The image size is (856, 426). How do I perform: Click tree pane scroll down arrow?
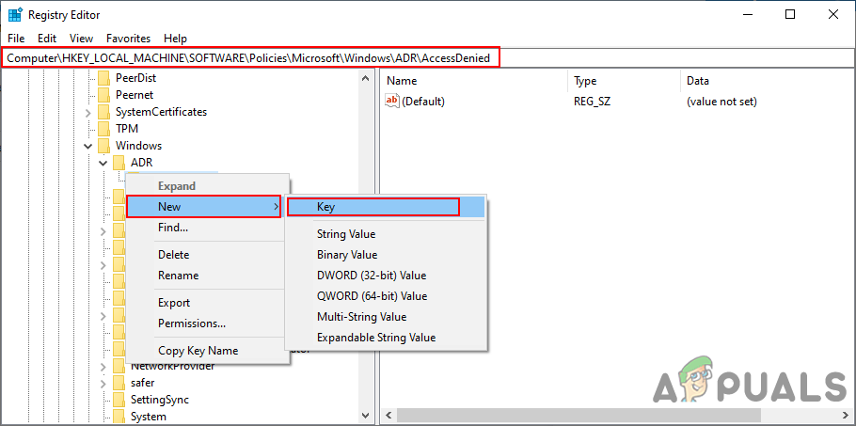[366, 416]
